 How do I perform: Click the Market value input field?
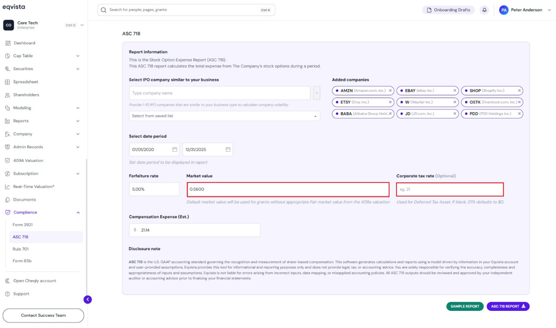tap(288, 189)
